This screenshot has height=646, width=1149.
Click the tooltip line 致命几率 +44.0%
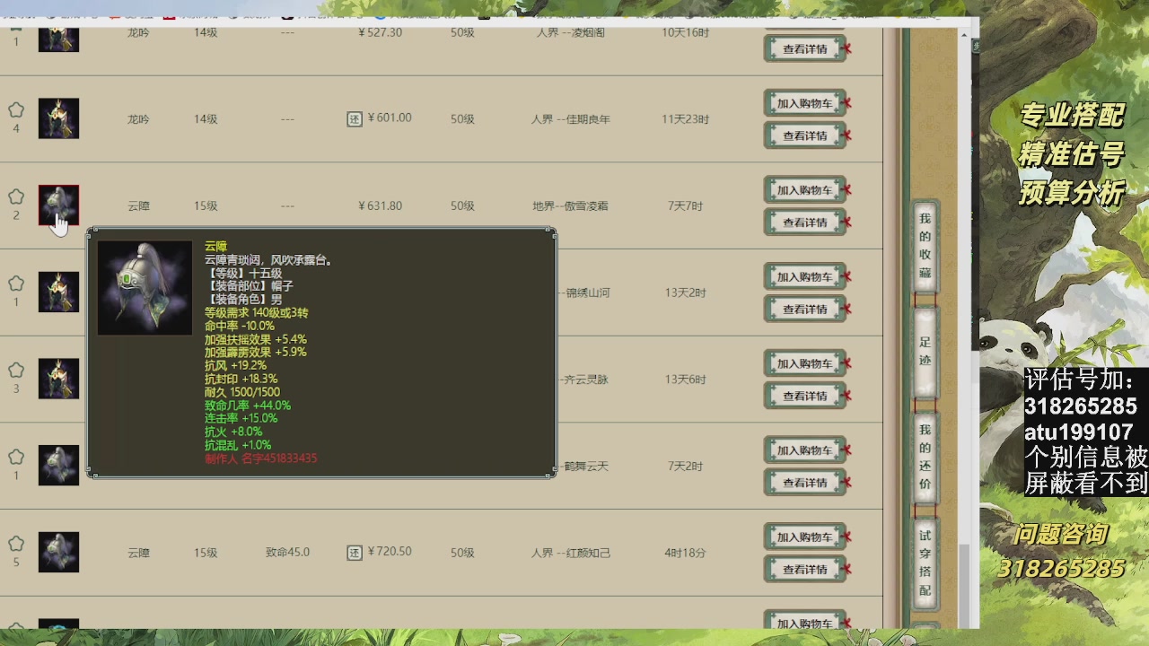248,406
